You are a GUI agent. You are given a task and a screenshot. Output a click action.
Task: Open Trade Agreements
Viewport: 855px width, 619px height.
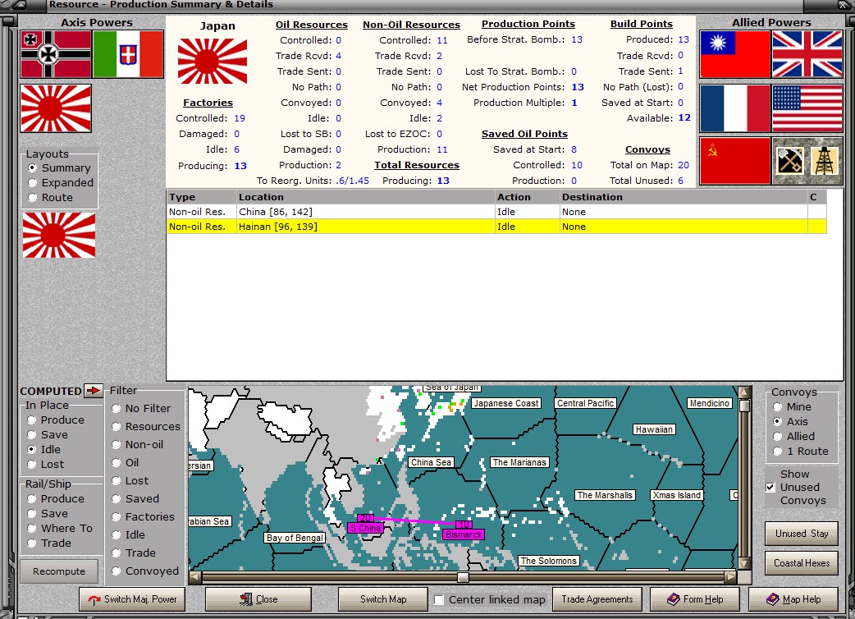coord(597,599)
